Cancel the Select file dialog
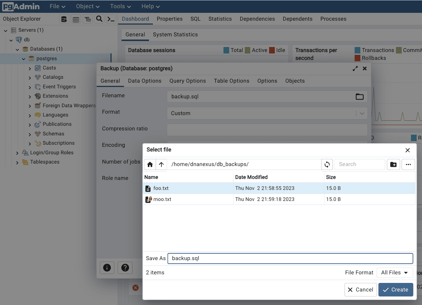Viewport: 422px width, 305px height. tap(360, 290)
